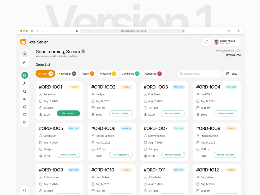Mark order #ORD-1007 as cancelled

[173, 155]
